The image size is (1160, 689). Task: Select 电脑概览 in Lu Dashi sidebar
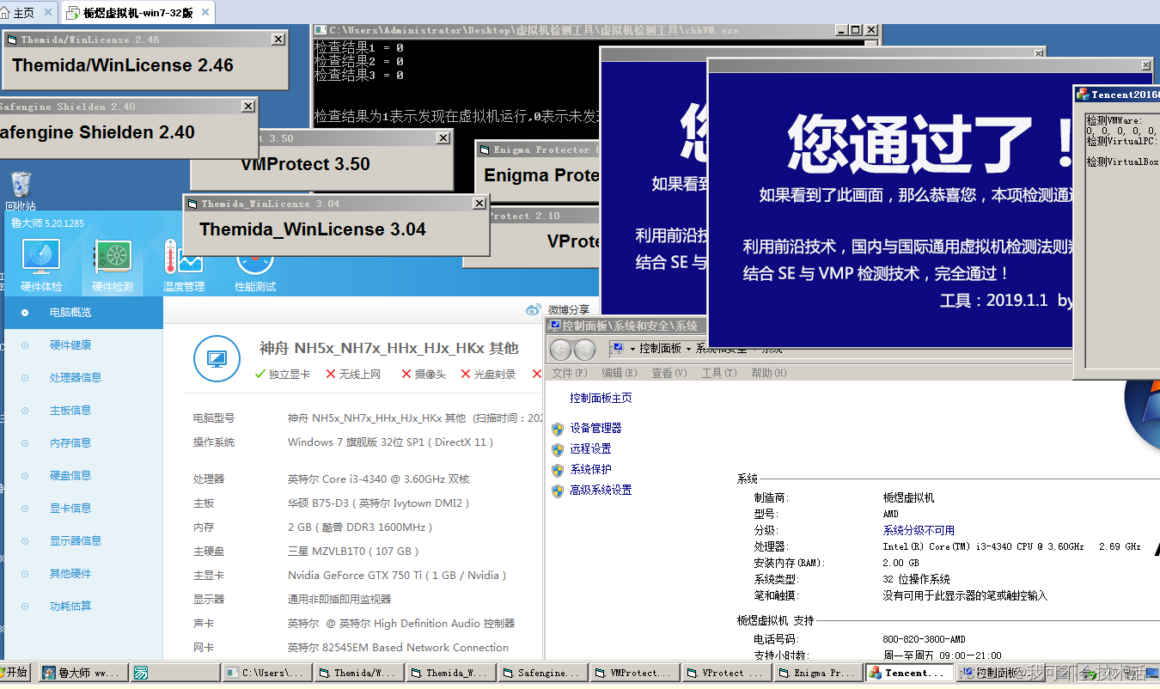click(x=83, y=313)
